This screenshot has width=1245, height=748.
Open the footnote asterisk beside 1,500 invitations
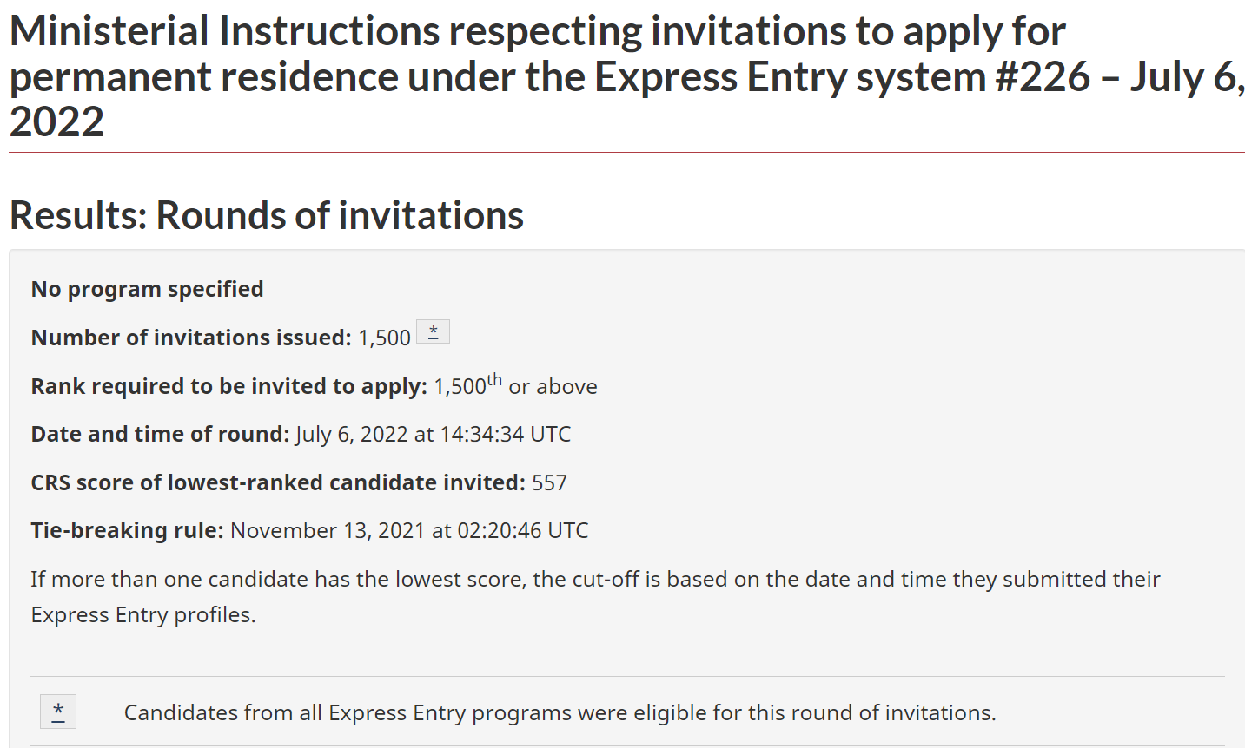pos(433,332)
